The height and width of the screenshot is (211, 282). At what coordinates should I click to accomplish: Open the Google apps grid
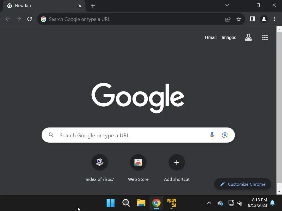pos(265,37)
